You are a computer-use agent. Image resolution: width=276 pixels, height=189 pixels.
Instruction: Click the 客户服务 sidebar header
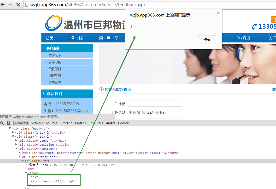67,48
